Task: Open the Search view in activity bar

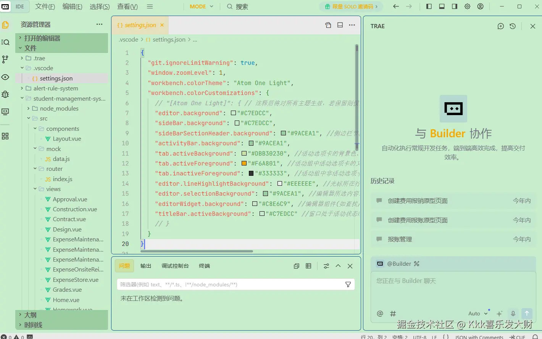Action: pos(5,42)
